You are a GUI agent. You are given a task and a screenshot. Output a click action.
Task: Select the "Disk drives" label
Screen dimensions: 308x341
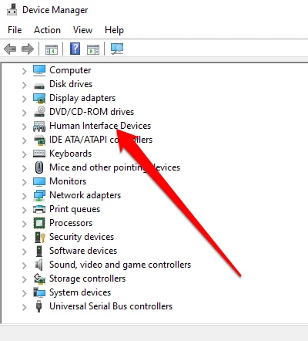pos(71,84)
